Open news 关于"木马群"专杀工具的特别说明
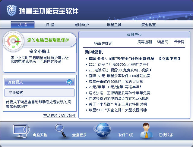Screen dimensions: 193x147 tap(118, 104)
